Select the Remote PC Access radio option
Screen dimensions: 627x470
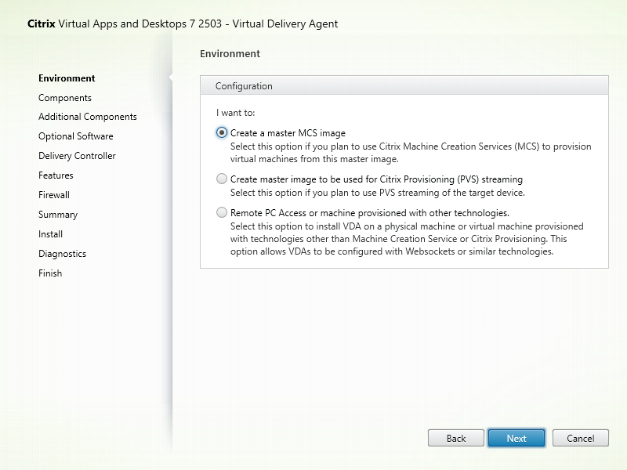click(222, 213)
